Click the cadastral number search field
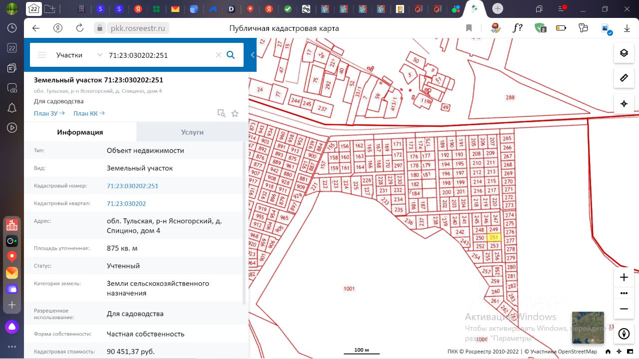The height and width of the screenshot is (359, 639). (160, 55)
